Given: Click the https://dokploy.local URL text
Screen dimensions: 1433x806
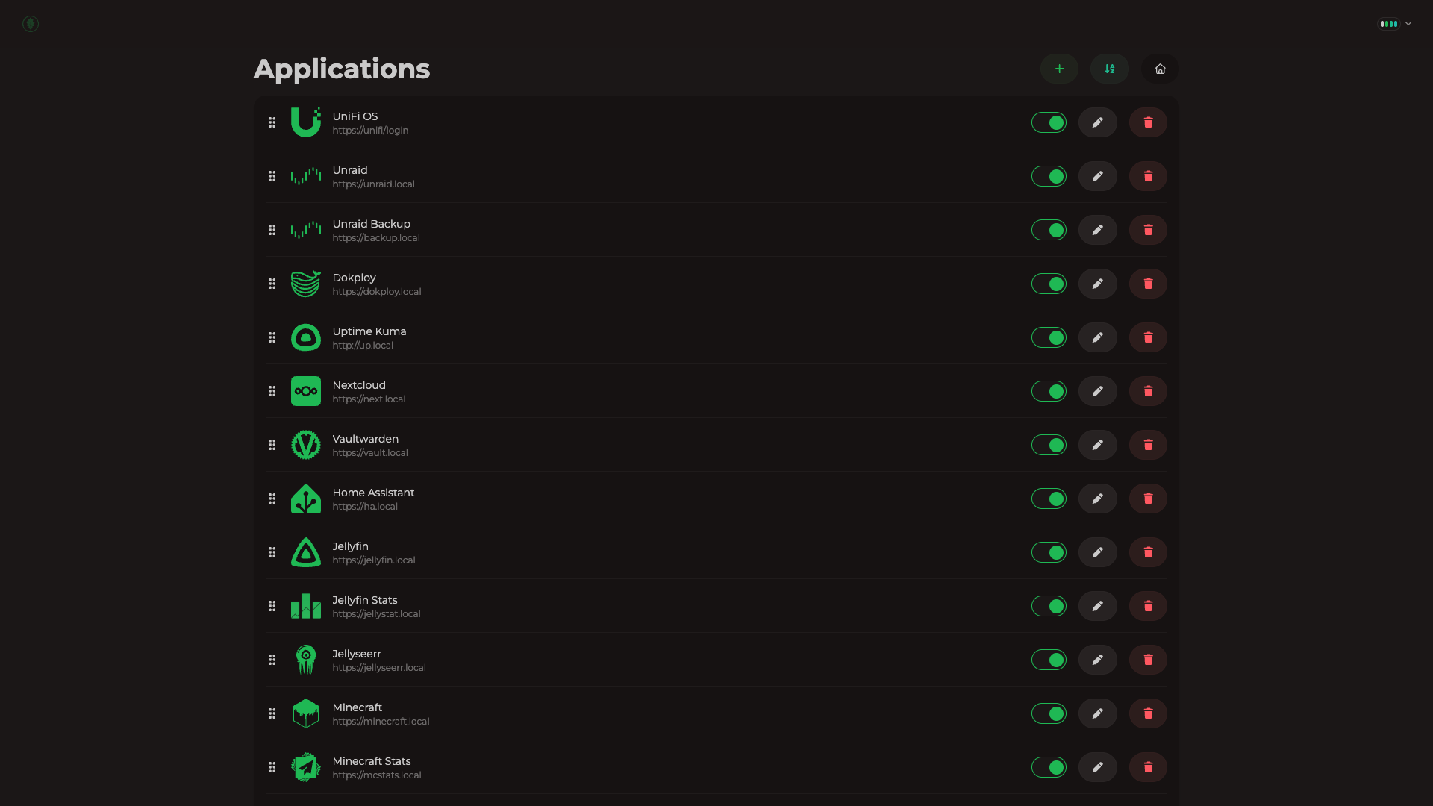Looking at the screenshot, I should pyautogui.click(x=377, y=292).
